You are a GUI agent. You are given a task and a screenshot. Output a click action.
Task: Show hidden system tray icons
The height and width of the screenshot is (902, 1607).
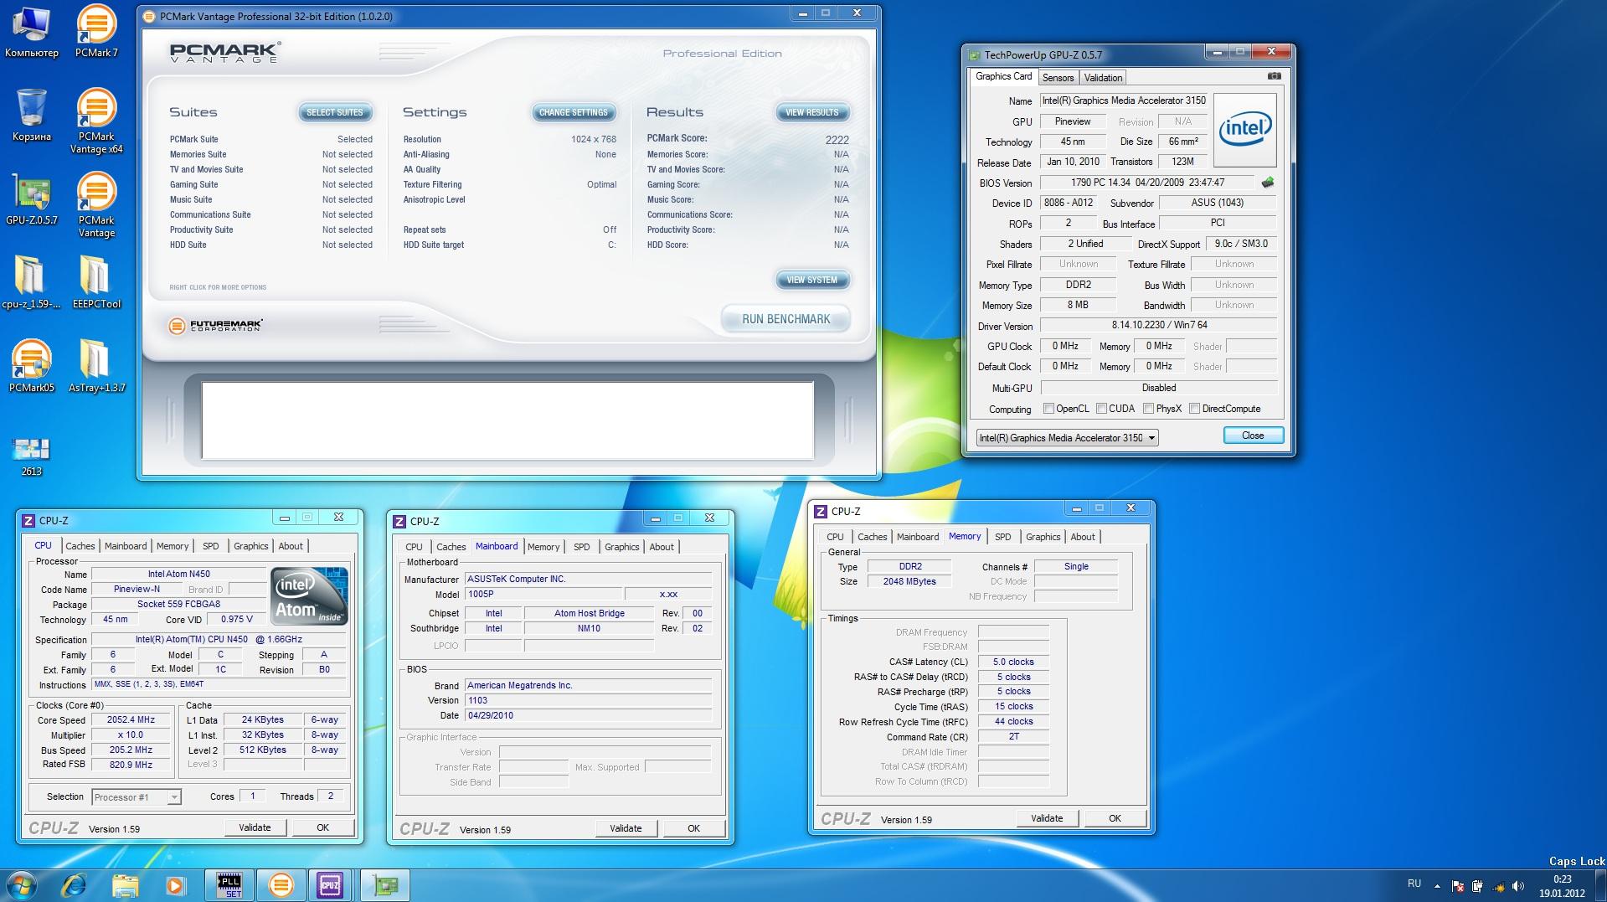[1437, 886]
